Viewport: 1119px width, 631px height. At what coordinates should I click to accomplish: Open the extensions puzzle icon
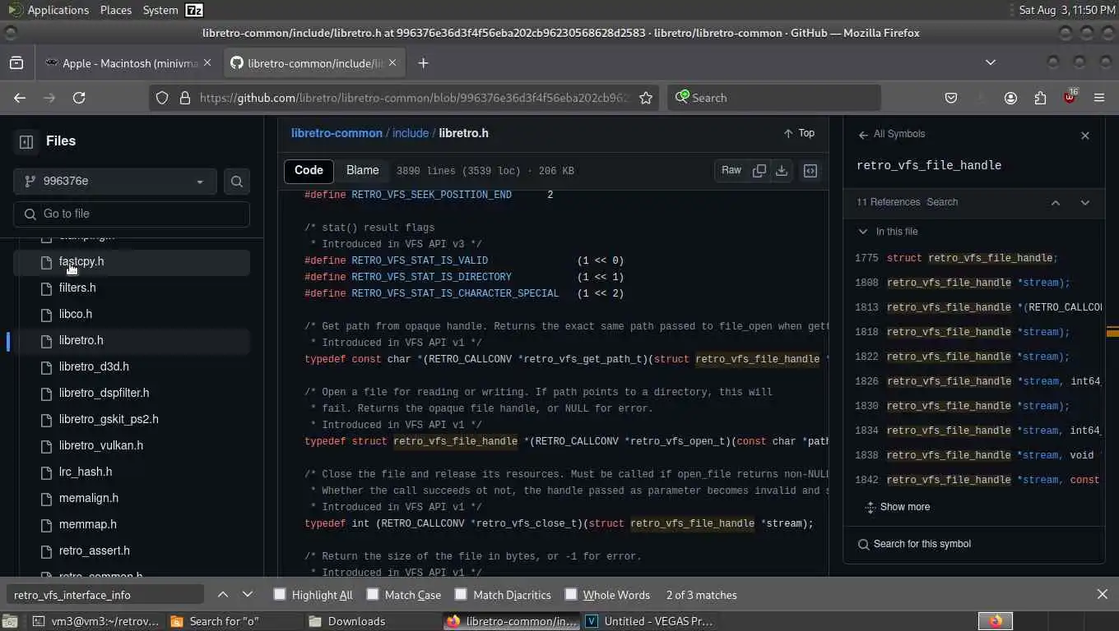(x=1040, y=98)
